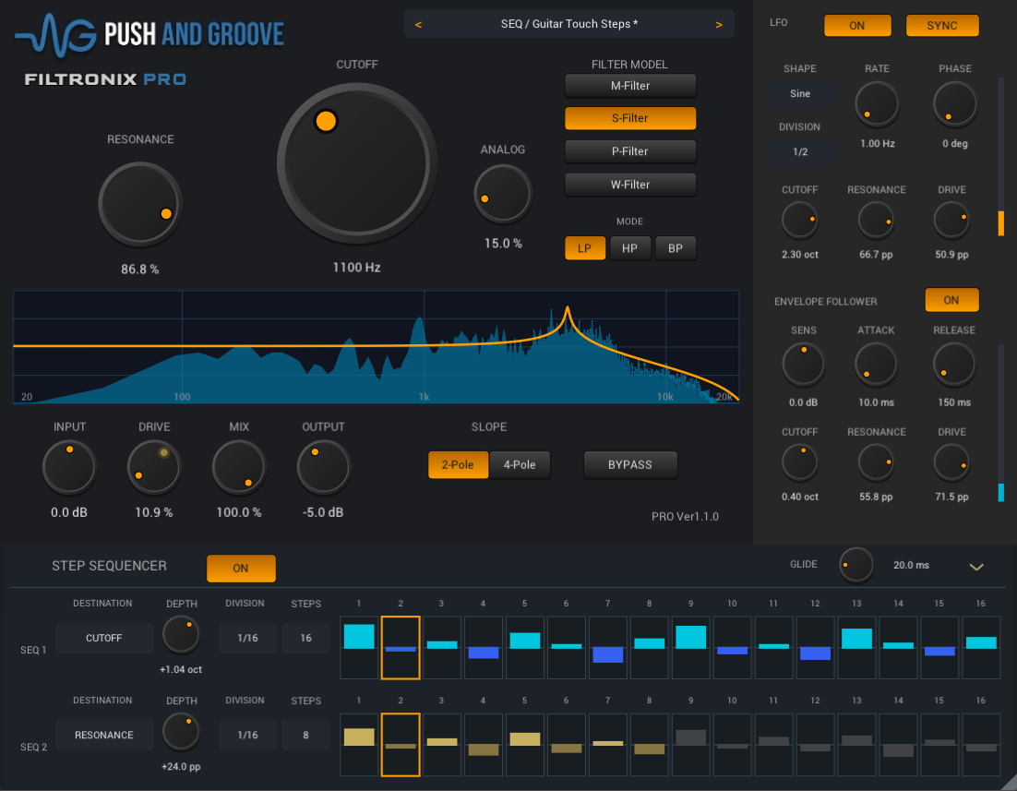
Task: Open SEQ 2 division 1/16 selector
Action: point(247,736)
